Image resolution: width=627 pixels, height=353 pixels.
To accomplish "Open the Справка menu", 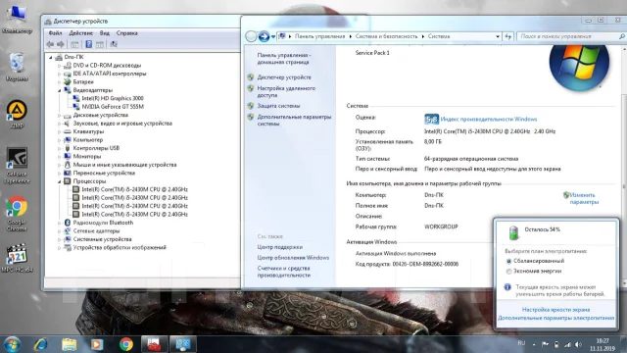I will 126,33.
